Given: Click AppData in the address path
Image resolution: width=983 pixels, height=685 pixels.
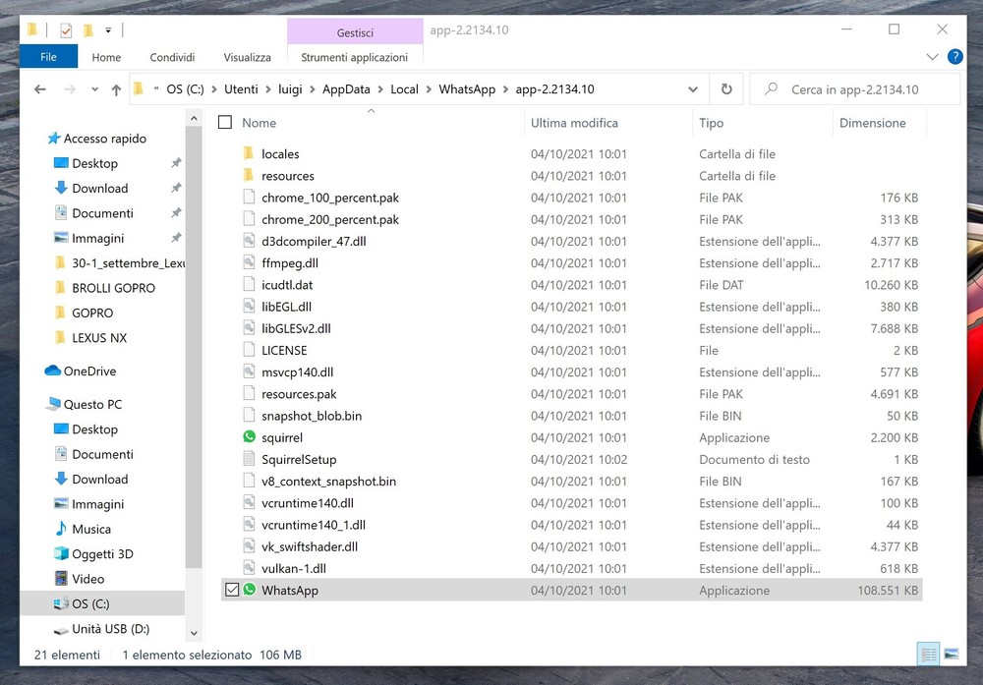Looking at the screenshot, I should pos(346,89).
